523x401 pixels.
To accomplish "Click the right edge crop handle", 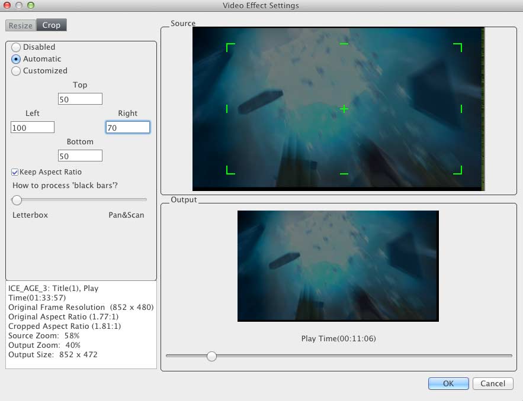I will pyautogui.click(x=461, y=109).
